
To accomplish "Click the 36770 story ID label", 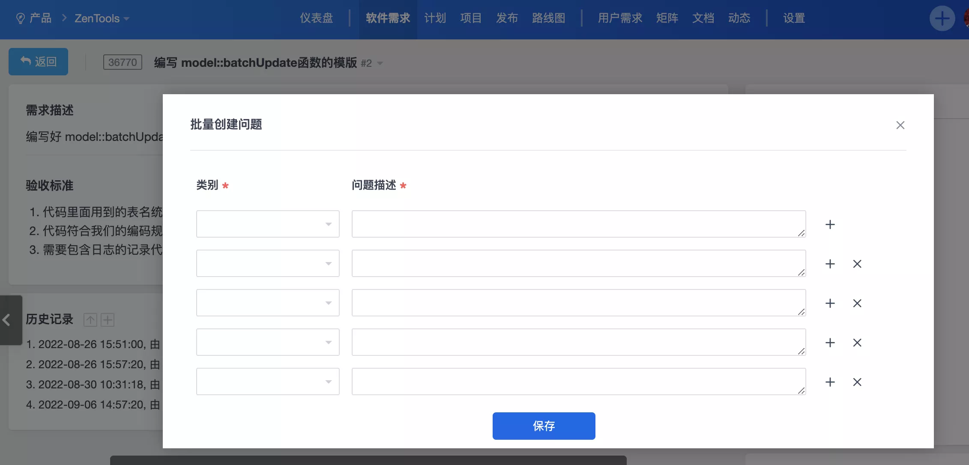I will point(123,62).
